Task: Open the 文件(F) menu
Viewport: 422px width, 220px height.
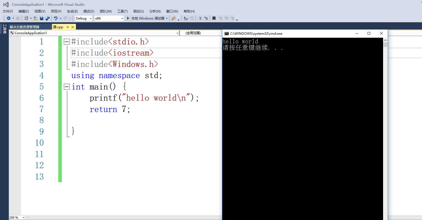Action: click(8, 11)
